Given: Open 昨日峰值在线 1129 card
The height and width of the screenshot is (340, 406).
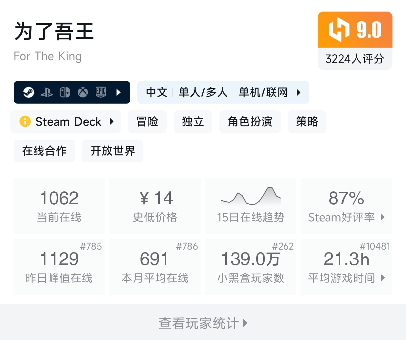Looking at the screenshot, I should pos(59,267).
